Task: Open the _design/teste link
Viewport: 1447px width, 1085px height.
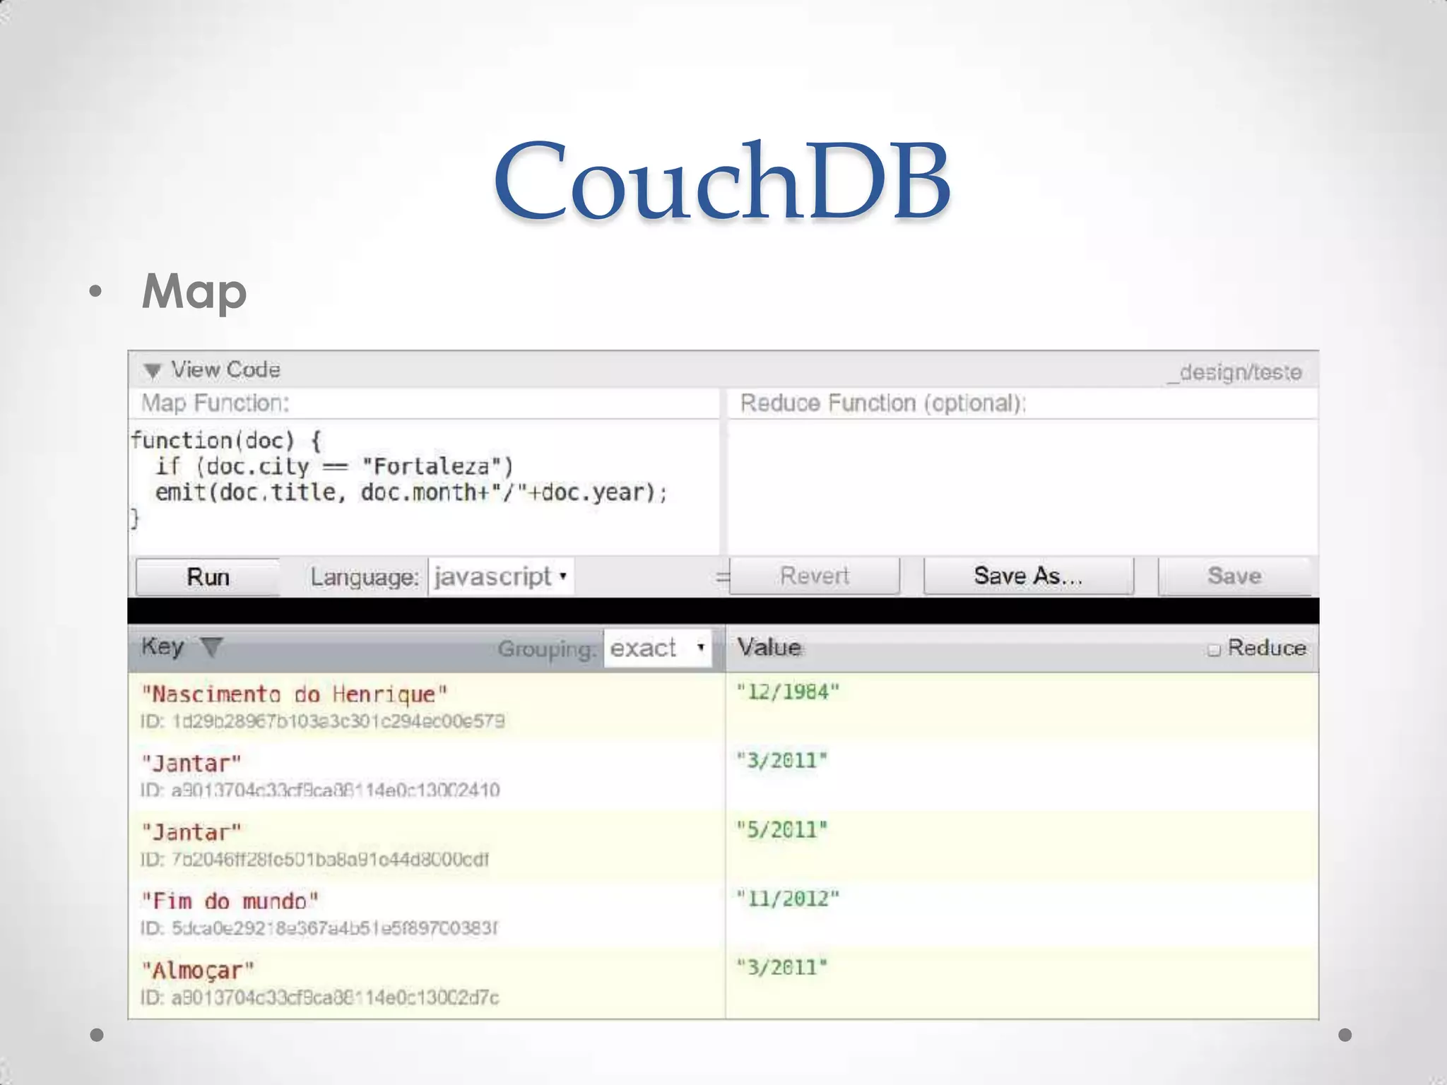Action: (x=1234, y=372)
